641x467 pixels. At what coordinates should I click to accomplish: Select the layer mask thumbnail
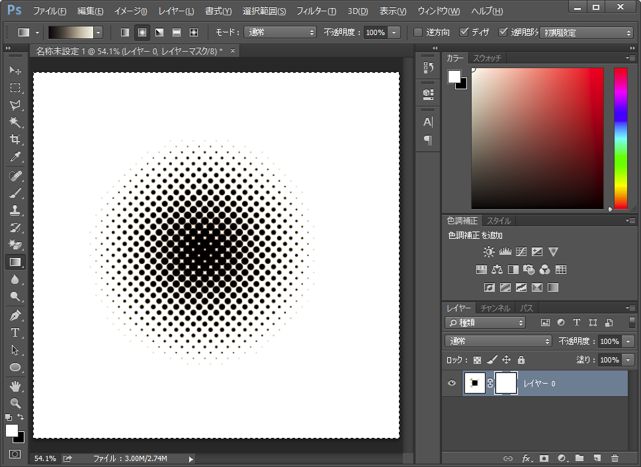click(x=505, y=383)
